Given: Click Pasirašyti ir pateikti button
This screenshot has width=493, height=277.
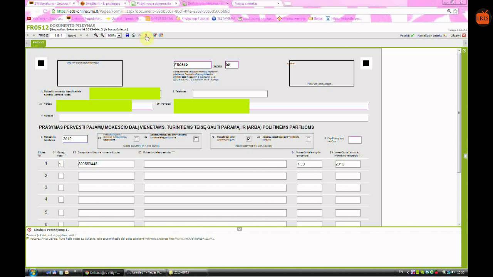Looking at the screenshot, I should click(432, 35).
